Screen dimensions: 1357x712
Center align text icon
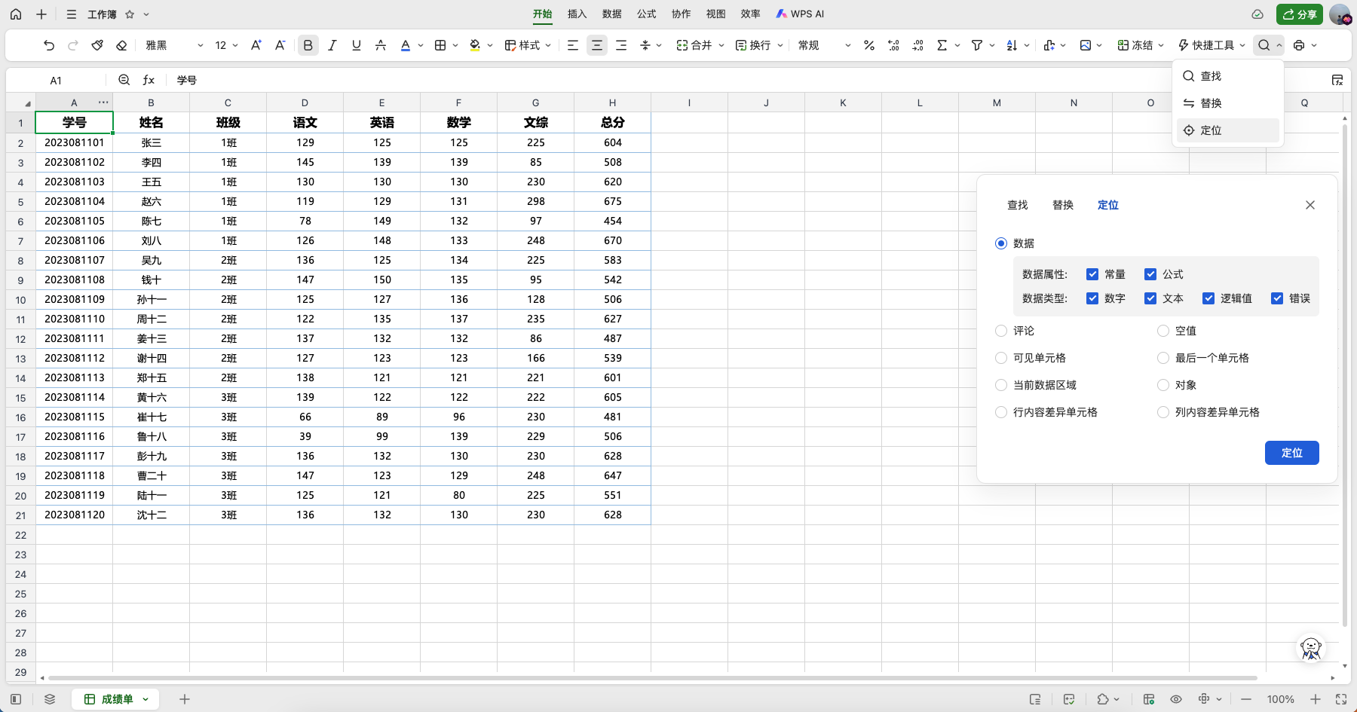pos(596,45)
